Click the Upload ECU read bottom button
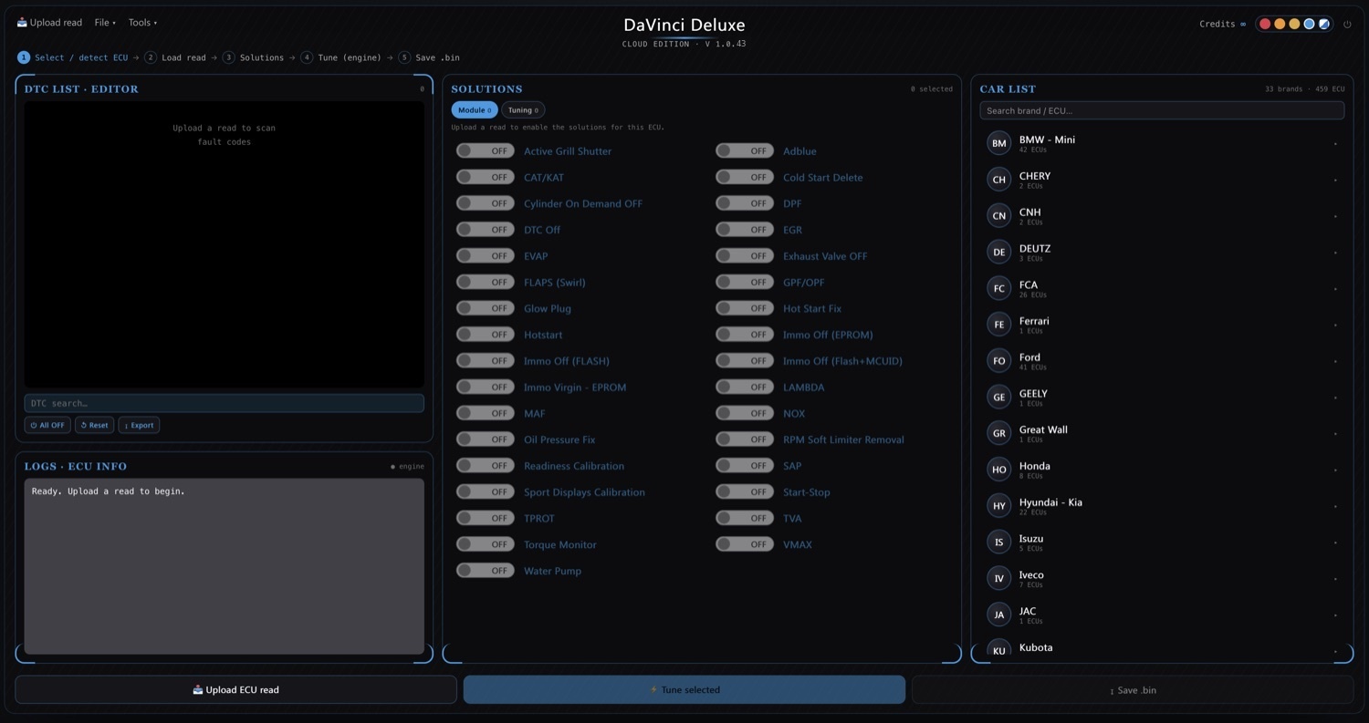The width and height of the screenshot is (1369, 723). [x=236, y=690]
